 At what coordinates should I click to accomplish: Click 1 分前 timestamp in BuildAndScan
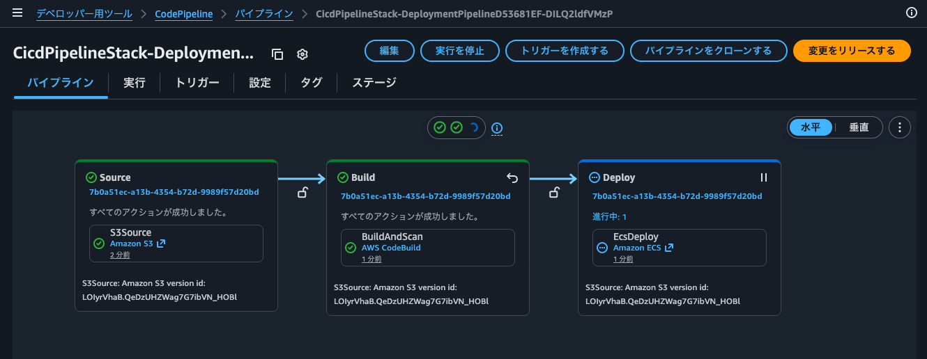click(371, 259)
